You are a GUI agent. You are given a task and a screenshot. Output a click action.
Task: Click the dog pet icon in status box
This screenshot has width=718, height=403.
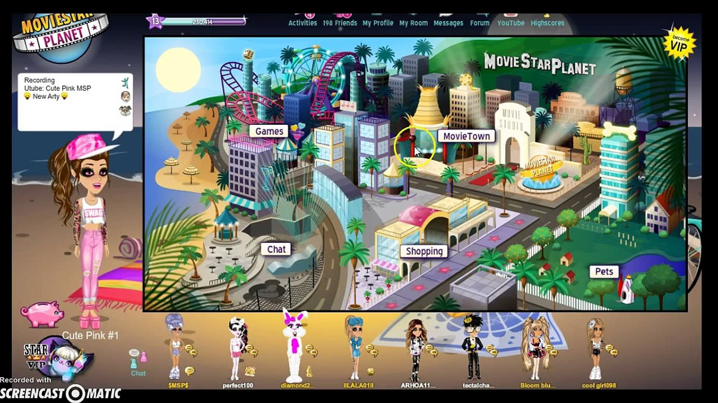point(125,110)
